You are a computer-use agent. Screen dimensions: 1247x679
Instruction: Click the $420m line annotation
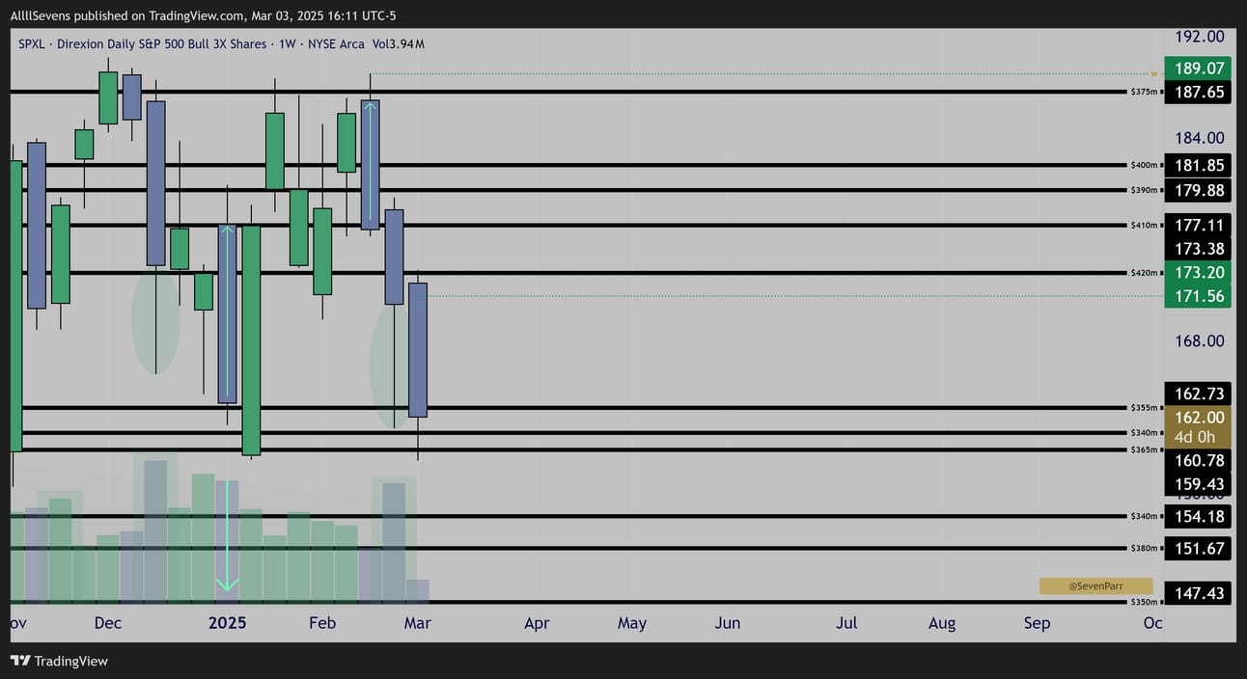click(1143, 273)
